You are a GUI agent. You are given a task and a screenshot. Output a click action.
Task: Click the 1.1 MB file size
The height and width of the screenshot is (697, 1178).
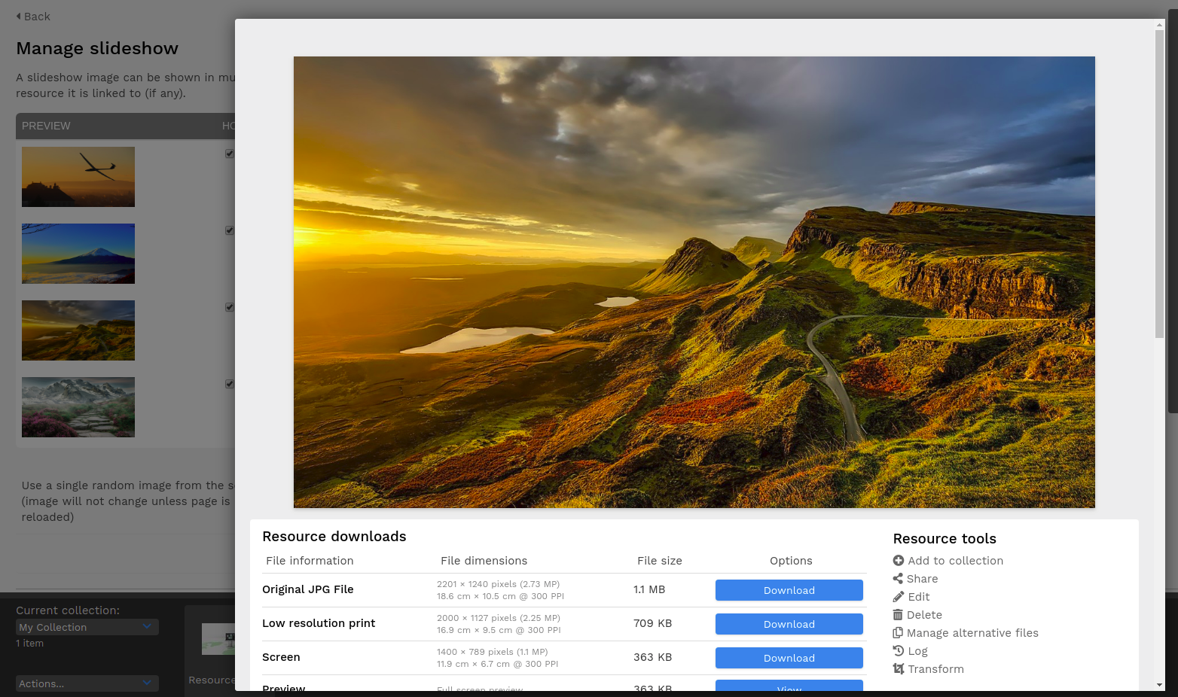click(x=649, y=589)
